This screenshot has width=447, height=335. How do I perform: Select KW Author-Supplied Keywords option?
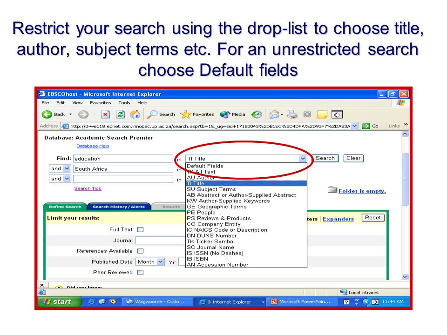tap(246, 201)
